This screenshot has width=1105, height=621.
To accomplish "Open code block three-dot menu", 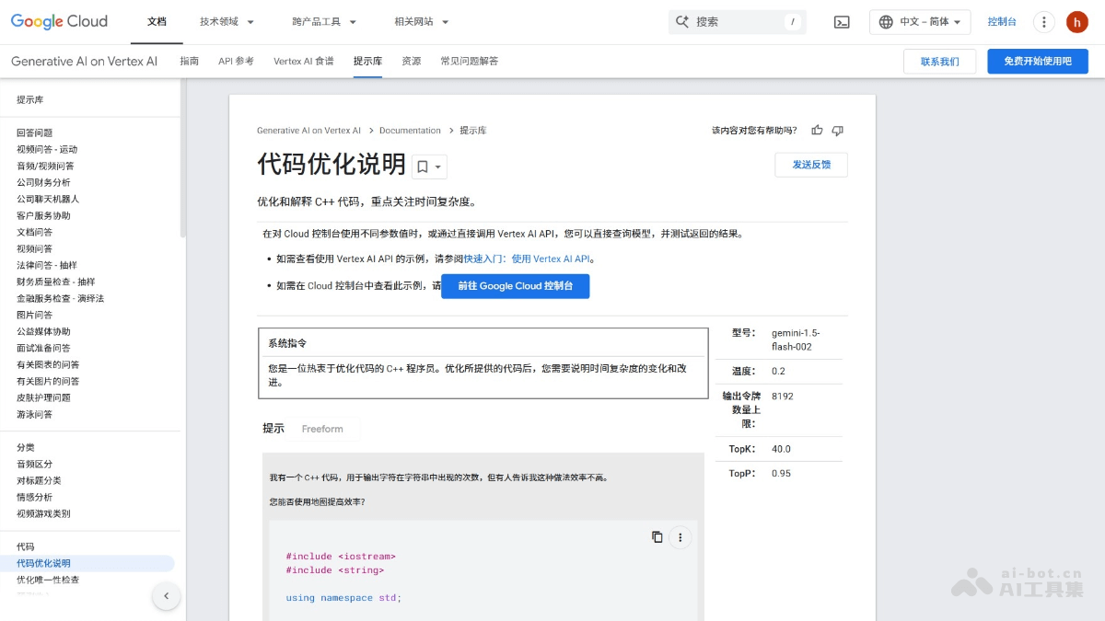I will click(680, 536).
